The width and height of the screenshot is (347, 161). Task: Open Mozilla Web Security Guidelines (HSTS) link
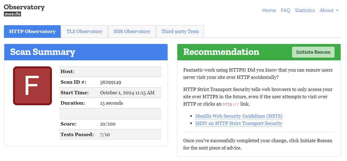tap(239, 116)
